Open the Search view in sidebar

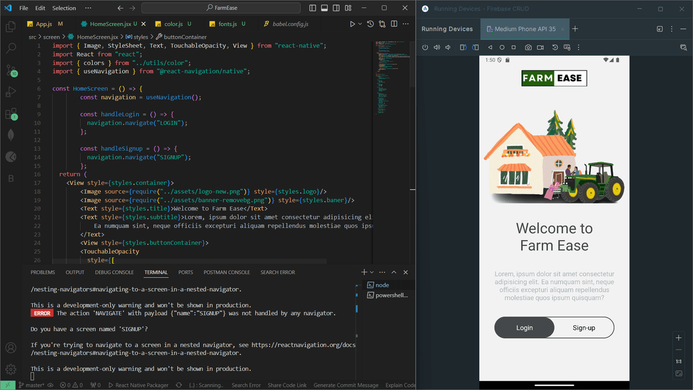tap(10, 50)
